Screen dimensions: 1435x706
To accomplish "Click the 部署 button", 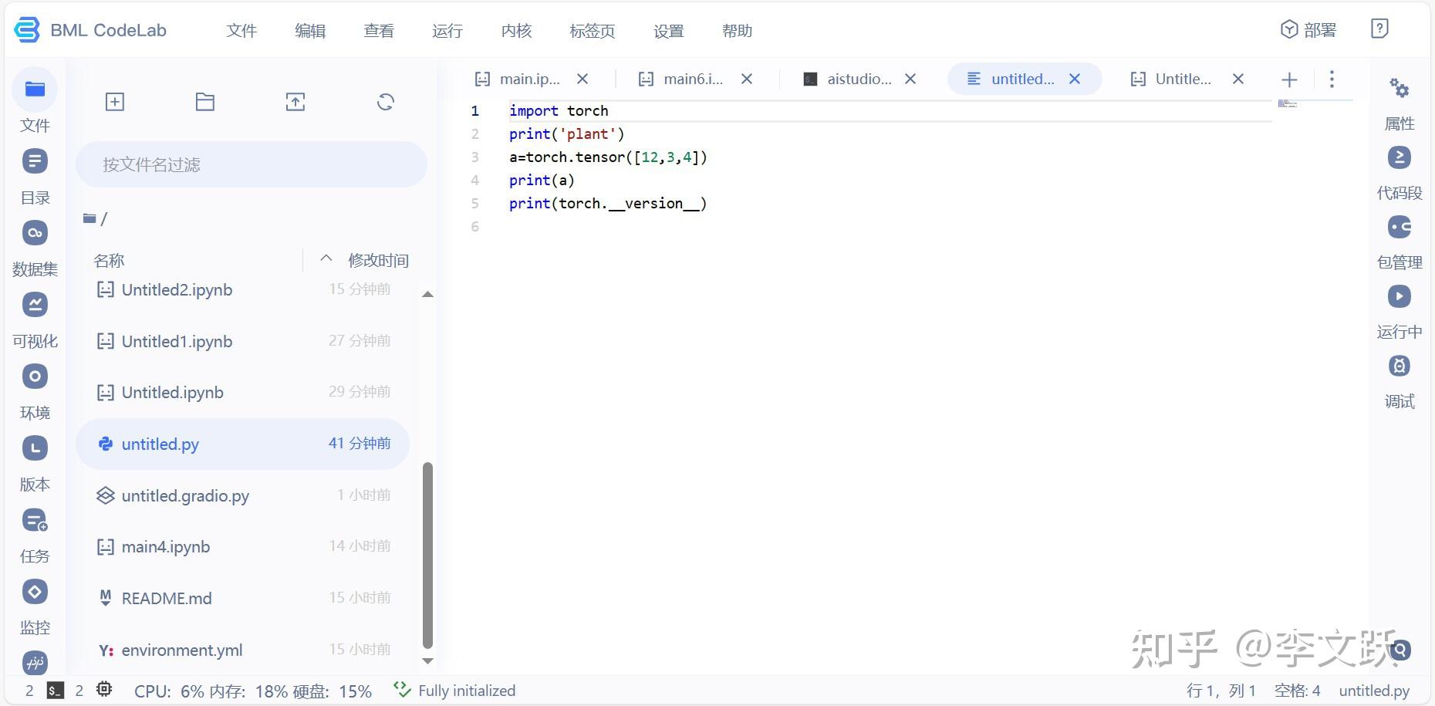I will (x=1307, y=29).
